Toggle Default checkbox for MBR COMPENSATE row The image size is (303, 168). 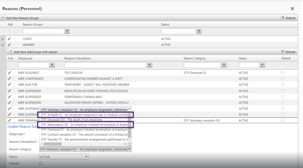pyautogui.click(x=283, y=79)
